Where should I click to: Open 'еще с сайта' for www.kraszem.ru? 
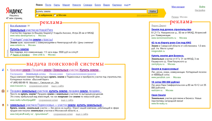click(58, 86)
